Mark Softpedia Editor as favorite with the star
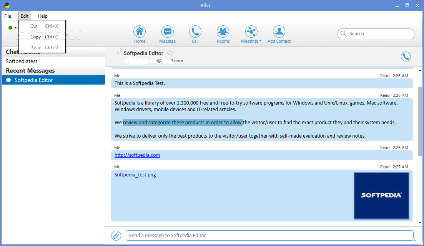Viewport: 424px width, 246px height. [x=170, y=53]
